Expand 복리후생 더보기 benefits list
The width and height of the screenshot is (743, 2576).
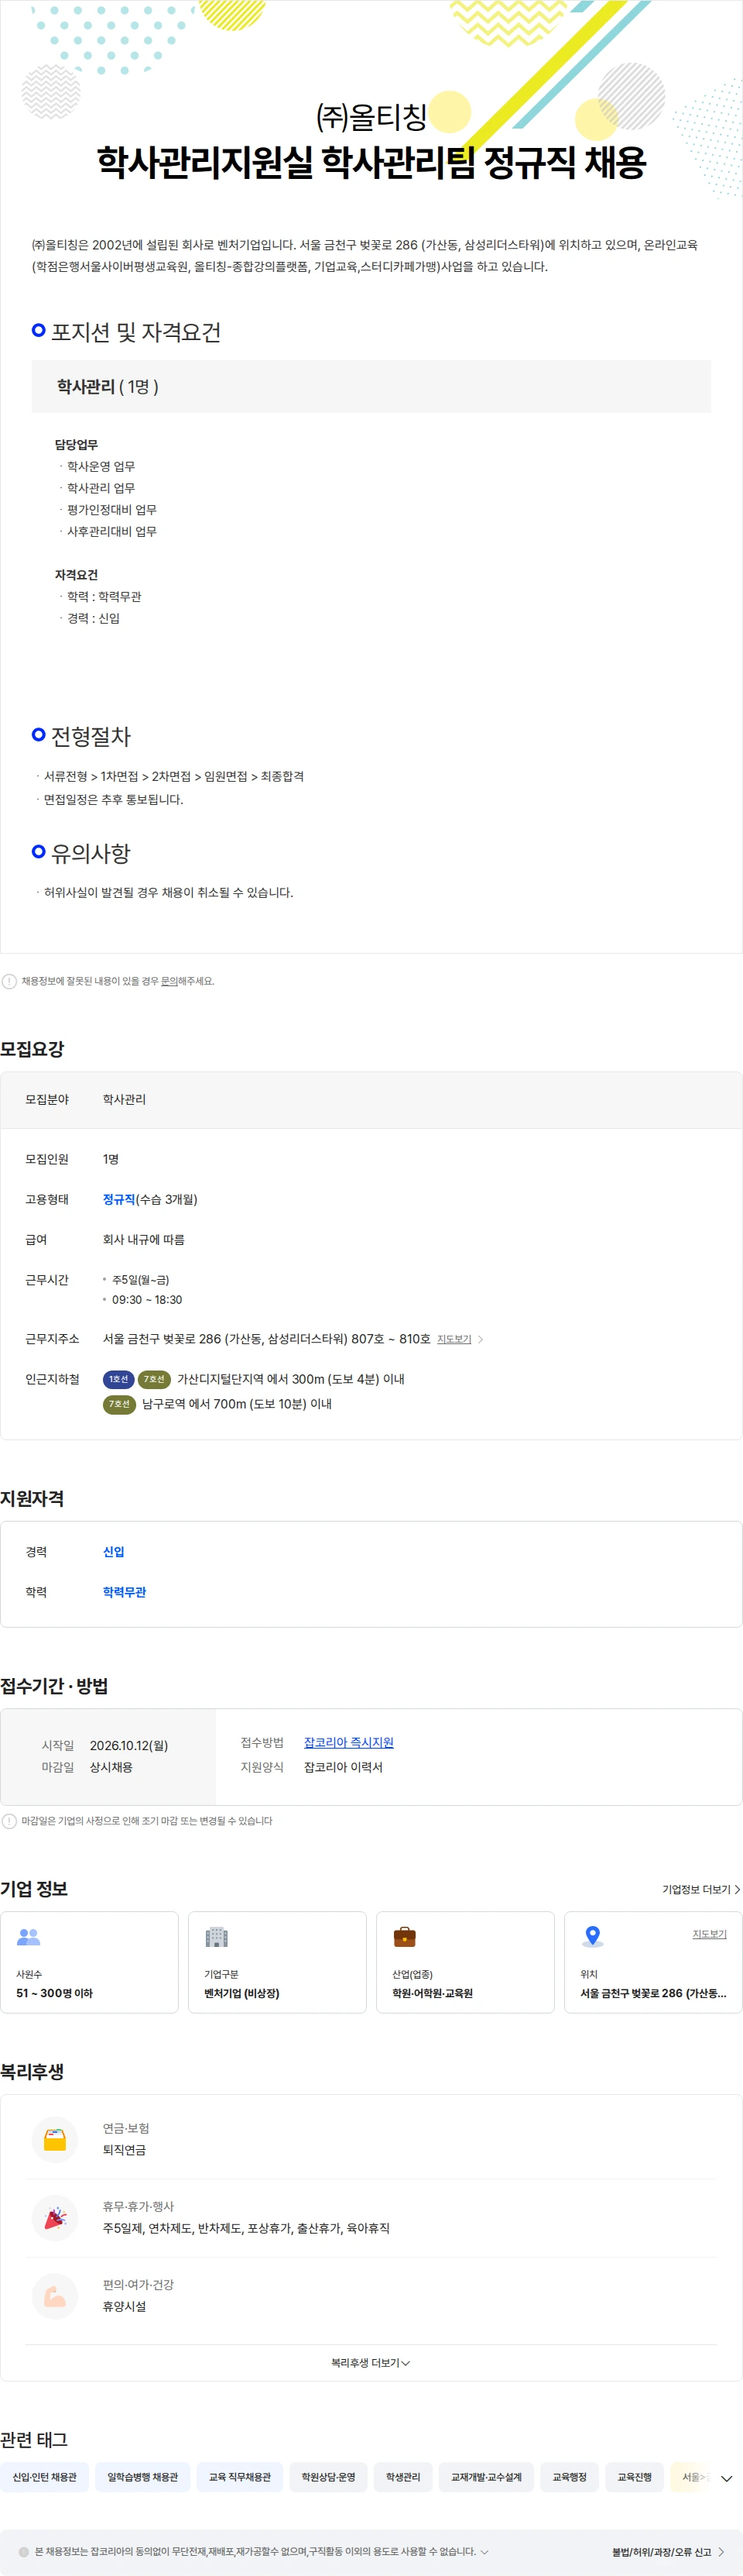[371, 2362]
